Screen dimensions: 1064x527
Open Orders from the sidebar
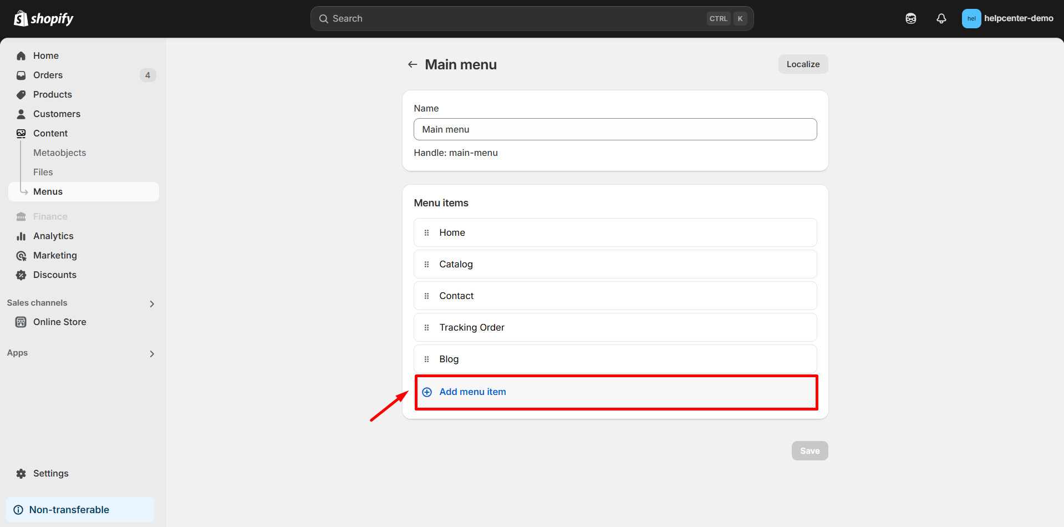pyautogui.click(x=48, y=75)
